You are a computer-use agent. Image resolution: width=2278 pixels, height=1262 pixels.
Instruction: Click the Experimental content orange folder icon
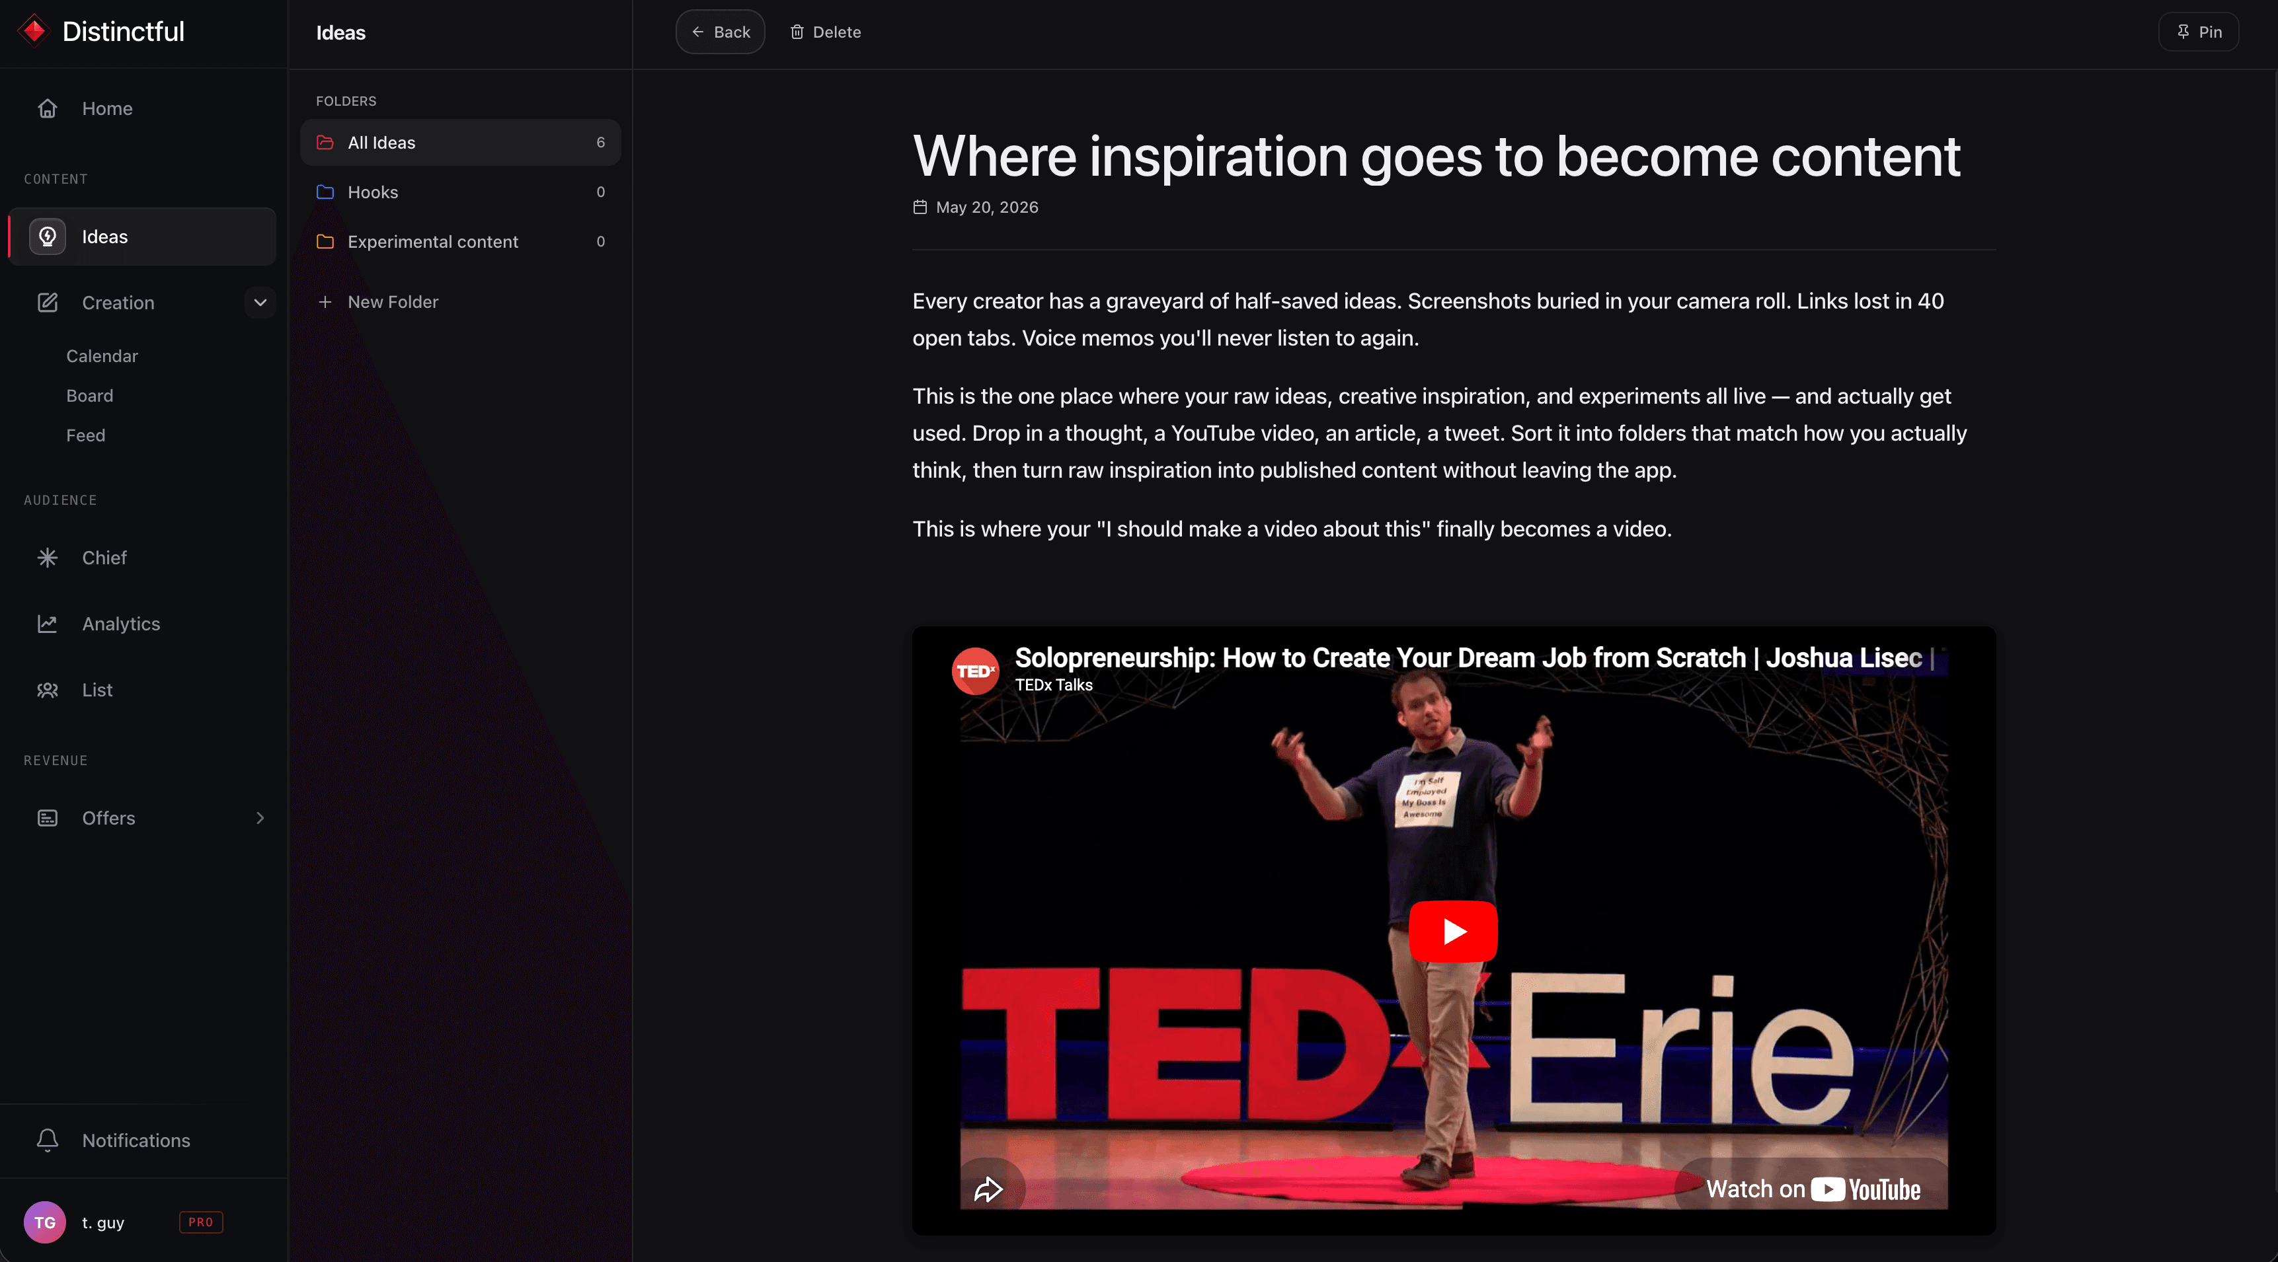325,241
